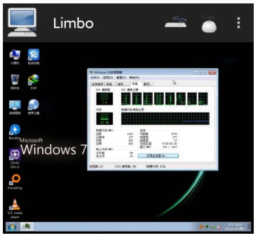
Task: Open the Windows Start orb
Action: (x=12, y=227)
